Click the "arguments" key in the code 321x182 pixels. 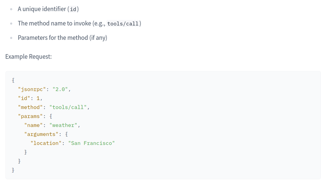coord(41,134)
